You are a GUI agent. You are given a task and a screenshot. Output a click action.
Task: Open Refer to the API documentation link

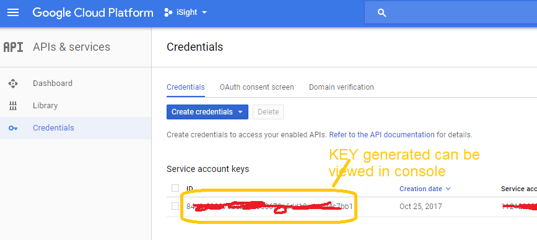pos(382,135)
